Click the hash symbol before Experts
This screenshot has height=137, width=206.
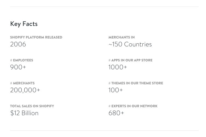point(110,106)
